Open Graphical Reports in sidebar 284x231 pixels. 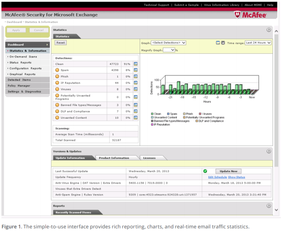click(x=28, y=74)
